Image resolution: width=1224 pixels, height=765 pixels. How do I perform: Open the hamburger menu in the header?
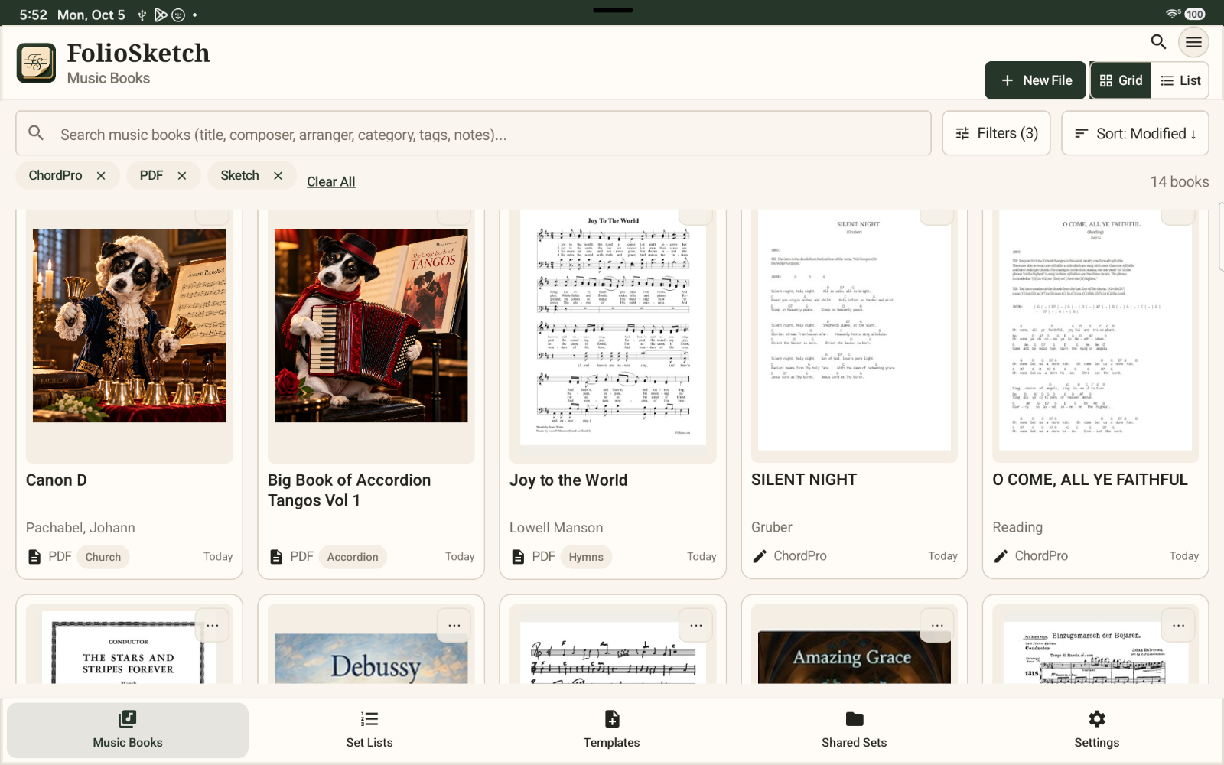[x=1193, y=42]
